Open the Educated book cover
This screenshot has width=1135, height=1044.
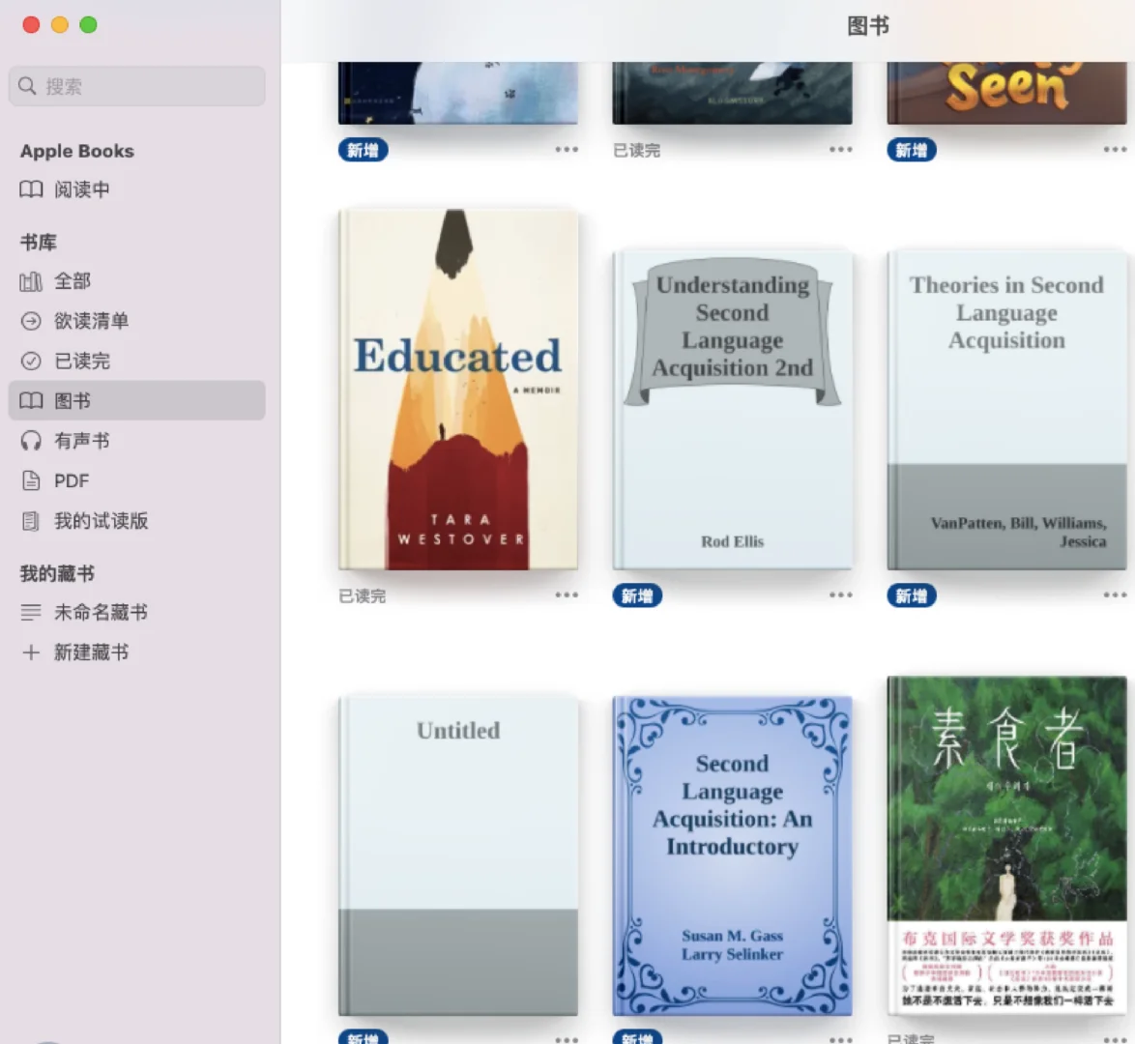[458, 390]
